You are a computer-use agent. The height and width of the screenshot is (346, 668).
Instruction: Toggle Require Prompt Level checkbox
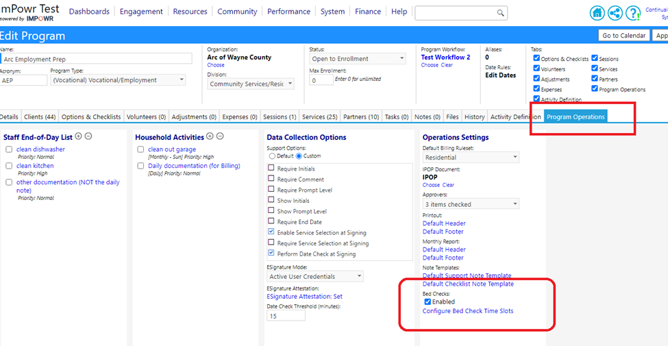pos(271,190)
